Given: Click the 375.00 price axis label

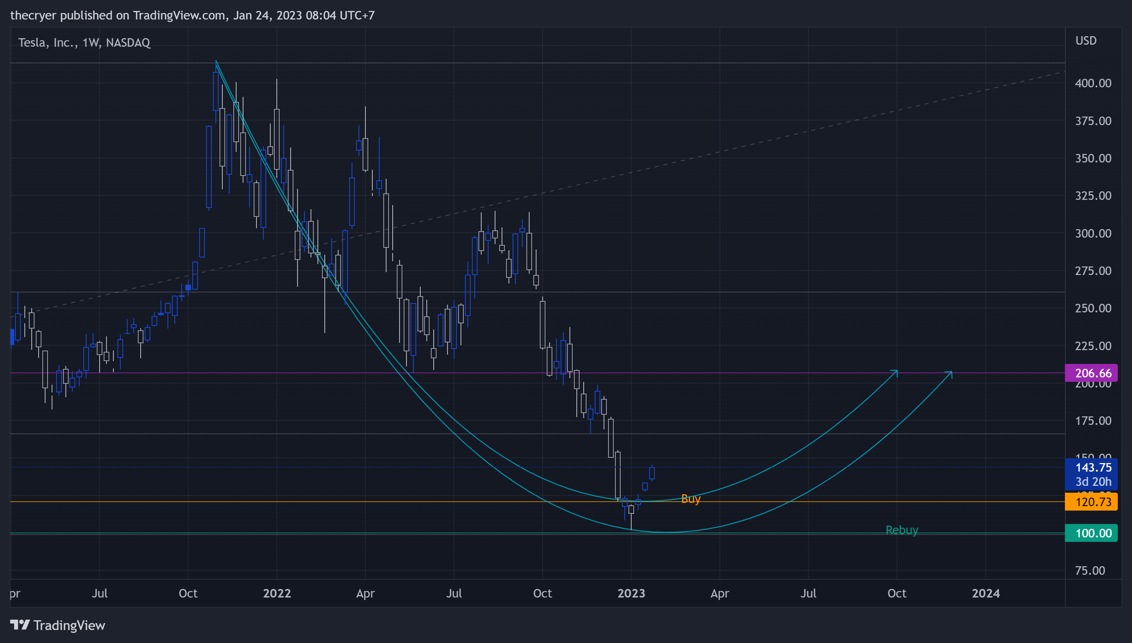Looking at the screenshot, I should coord(1093,121).
